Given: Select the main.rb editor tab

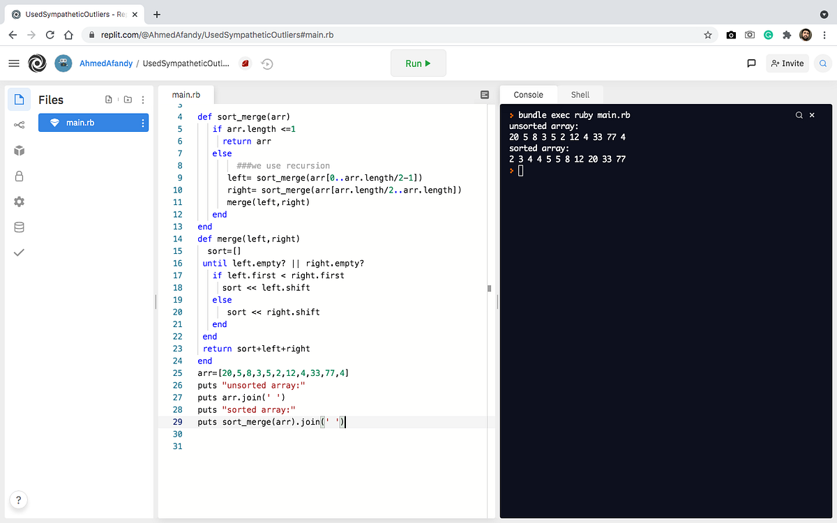Looking at the screenshot, I should 184,94.
